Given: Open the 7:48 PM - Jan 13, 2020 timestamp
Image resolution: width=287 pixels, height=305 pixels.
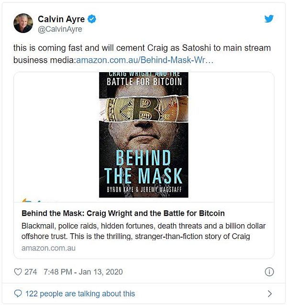Looking at the screenshot, I should (83, 272).
